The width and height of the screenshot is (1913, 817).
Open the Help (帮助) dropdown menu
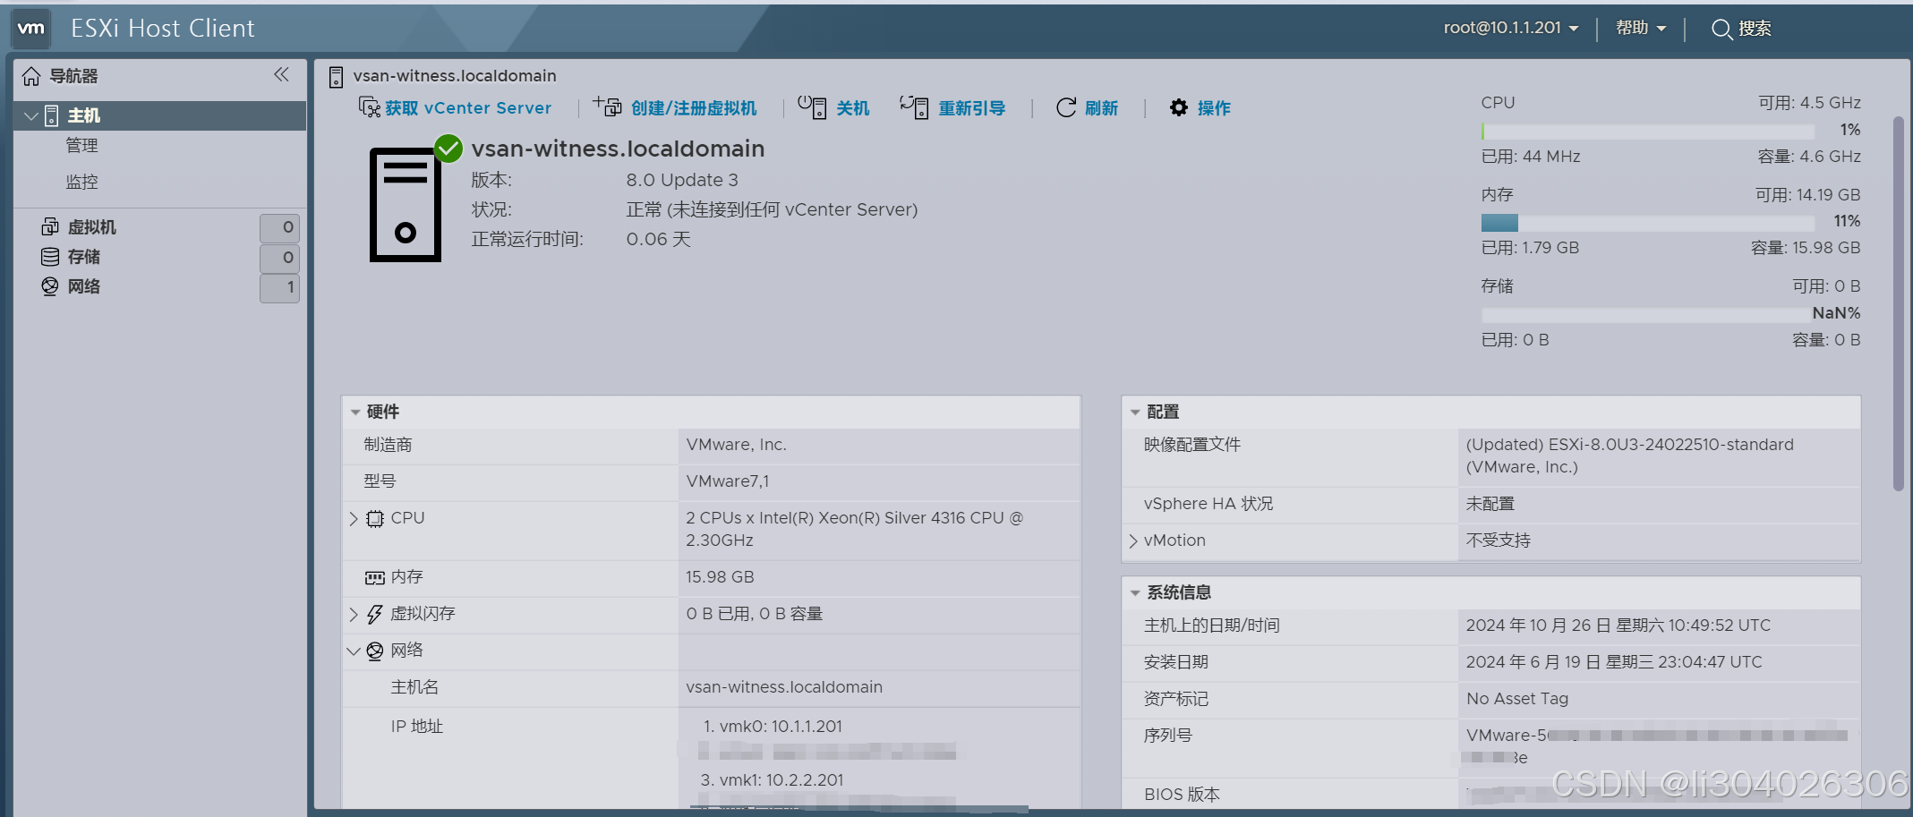1641,28
